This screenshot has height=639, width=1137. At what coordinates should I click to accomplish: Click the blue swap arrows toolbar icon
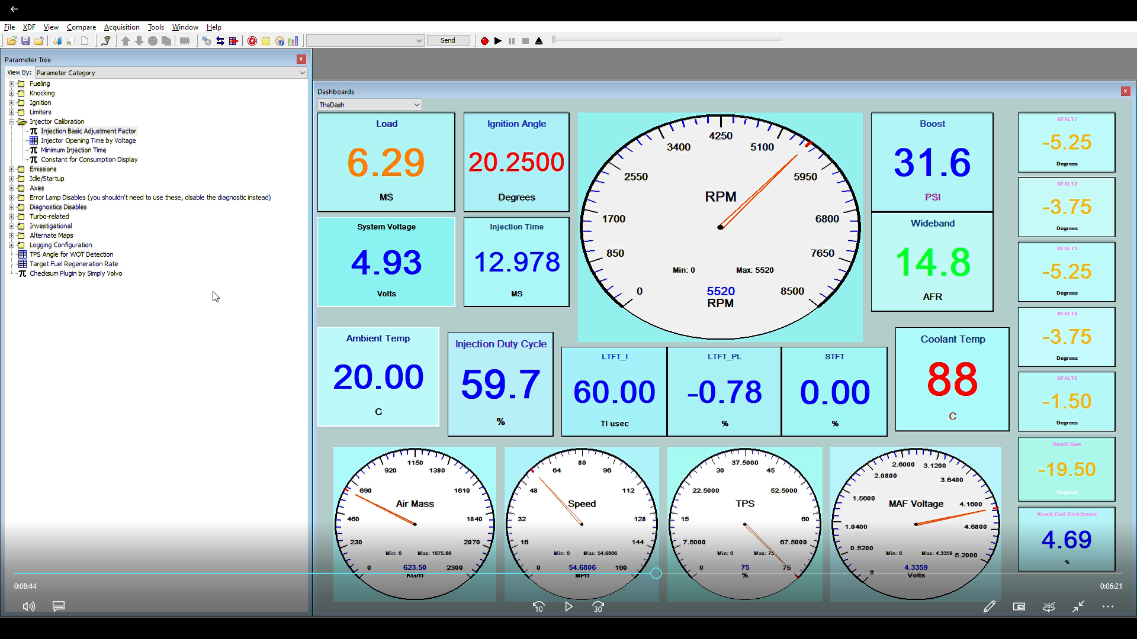tap(220, 41)
